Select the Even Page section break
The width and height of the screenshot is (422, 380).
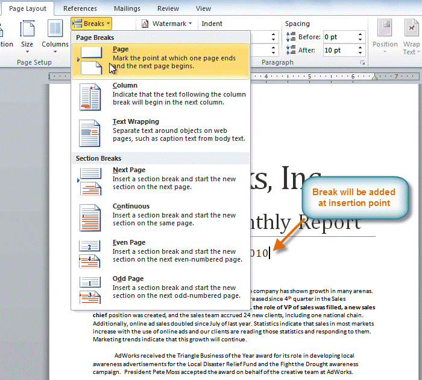[90, 254]
